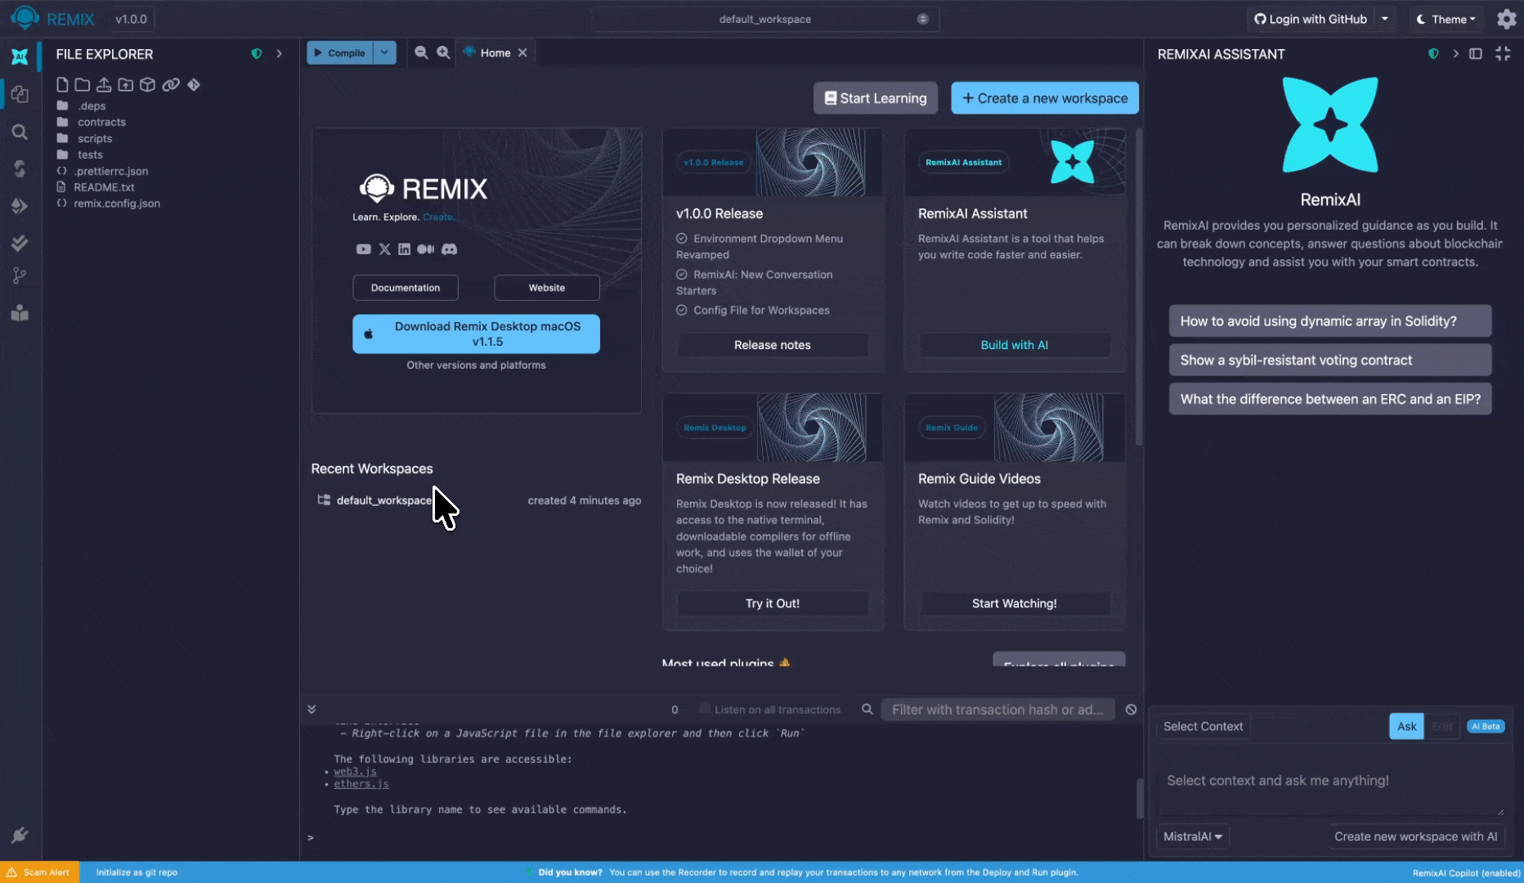The width and height of the screenshot is (1524, 883).
Task: Open the file search sidebar icon
Action: click(20, 132)
